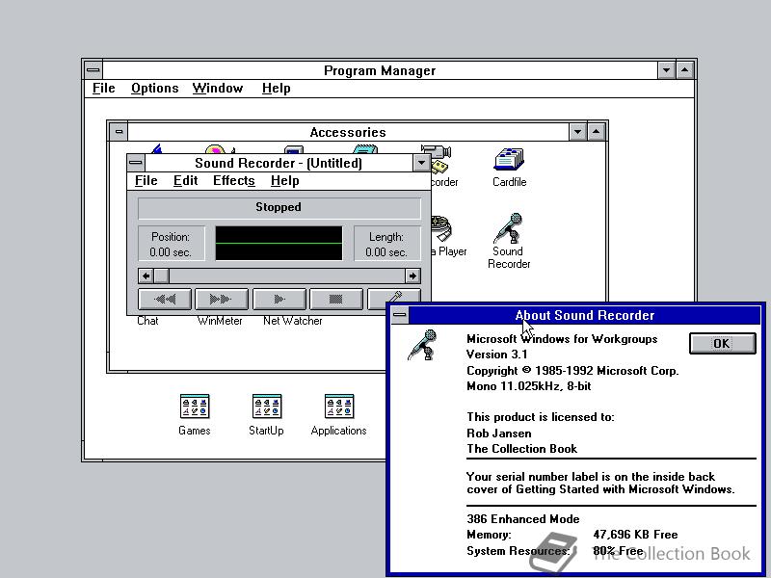Select the WinMeter icon label

220,321
